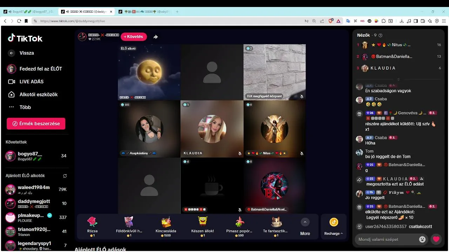Click the muted mic icon on Nitus tile

[x=302, y=153]
